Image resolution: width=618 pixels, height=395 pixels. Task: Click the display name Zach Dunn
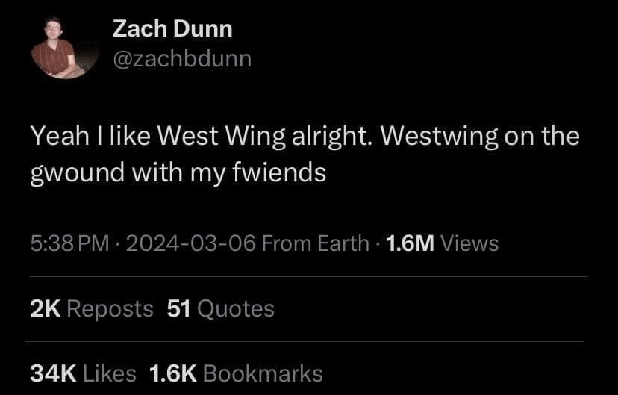(x=172, y=29)
